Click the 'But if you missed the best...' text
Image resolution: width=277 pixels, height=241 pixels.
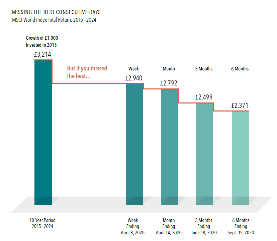[x=87, y=72]
